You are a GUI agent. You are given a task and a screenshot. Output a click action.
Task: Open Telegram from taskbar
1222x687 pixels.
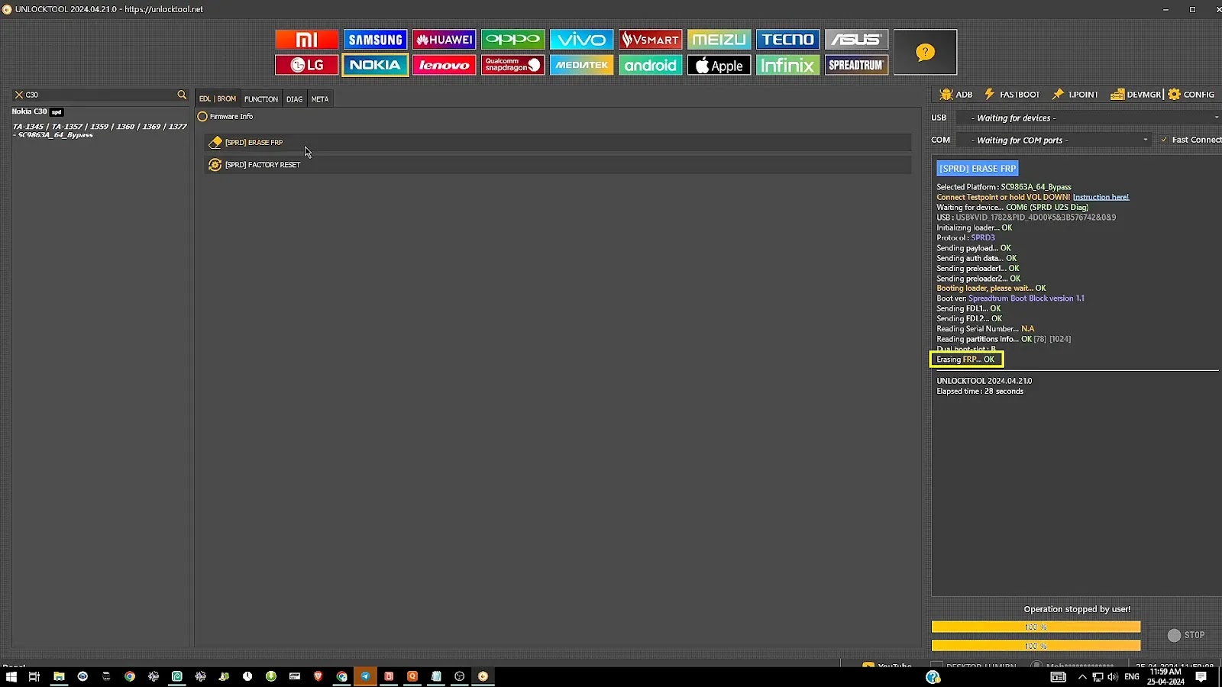tap(365, 676)
